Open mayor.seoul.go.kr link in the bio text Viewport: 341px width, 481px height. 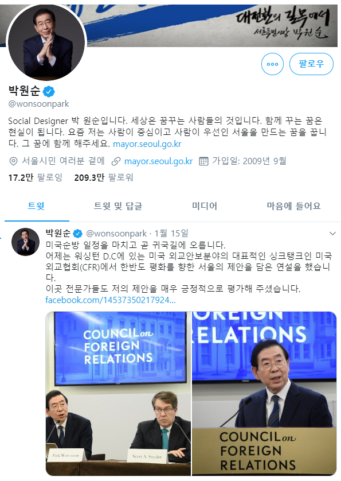click(x=147, y=144)
